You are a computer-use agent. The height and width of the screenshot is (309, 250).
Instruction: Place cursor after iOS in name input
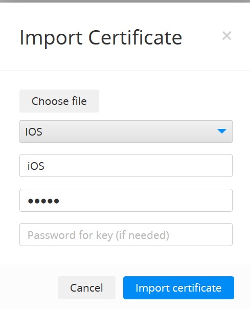(46, 166)
